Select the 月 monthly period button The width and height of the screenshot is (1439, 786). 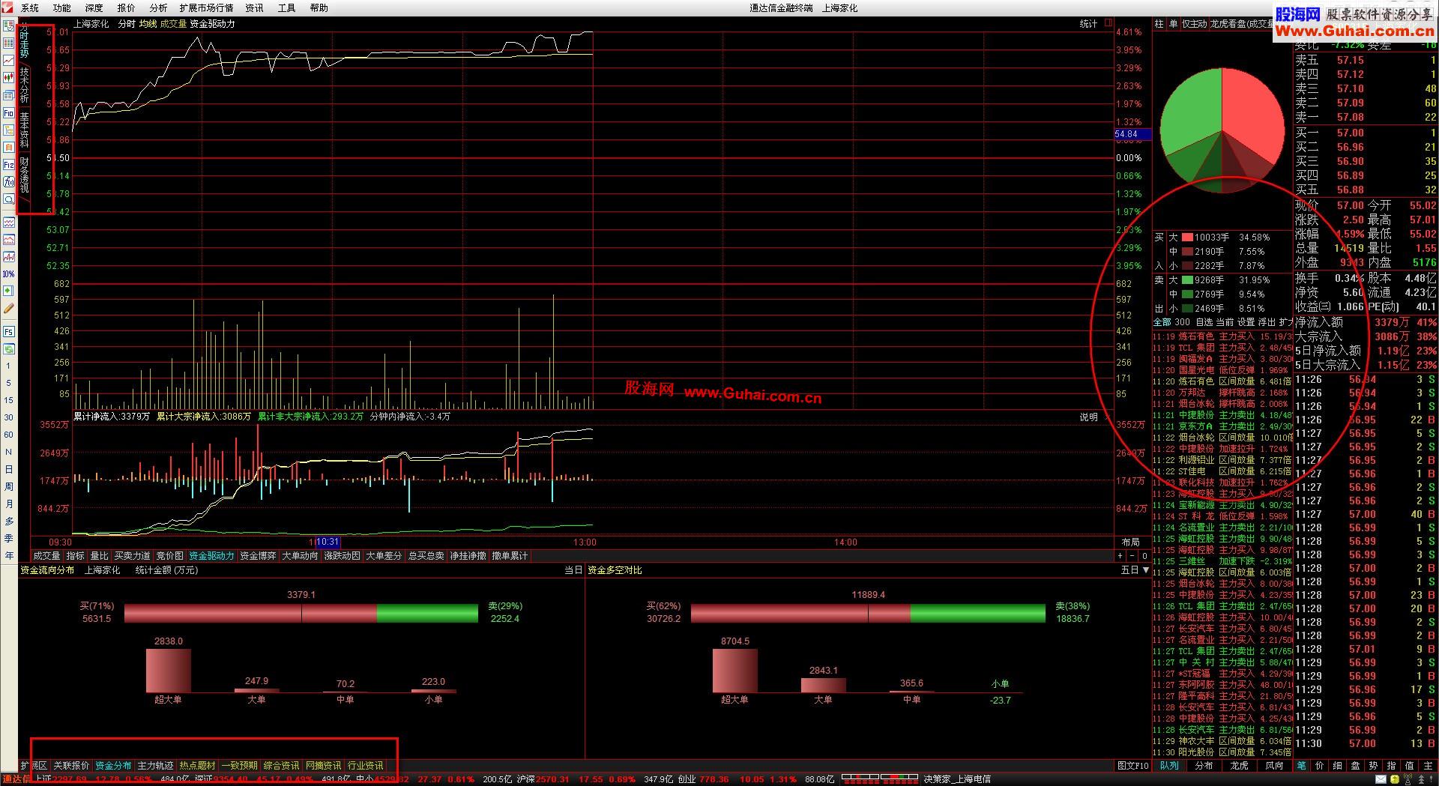(x=8, y=504)
